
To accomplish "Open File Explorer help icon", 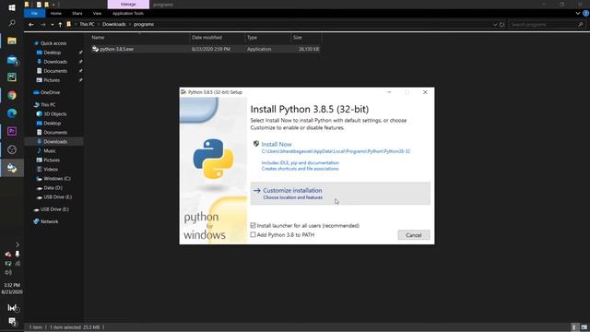I will tap(585, 13).
